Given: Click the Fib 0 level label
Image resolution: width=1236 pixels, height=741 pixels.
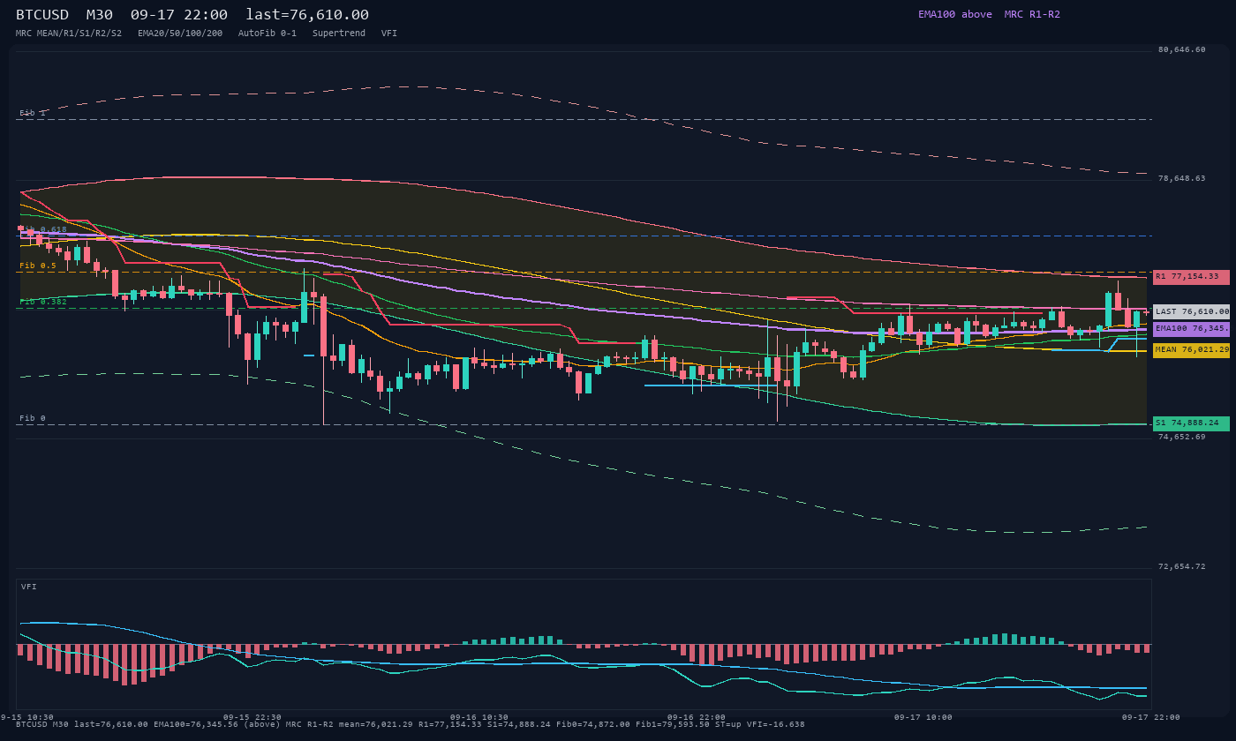Looking at the screenshot, I should [33, 418].
